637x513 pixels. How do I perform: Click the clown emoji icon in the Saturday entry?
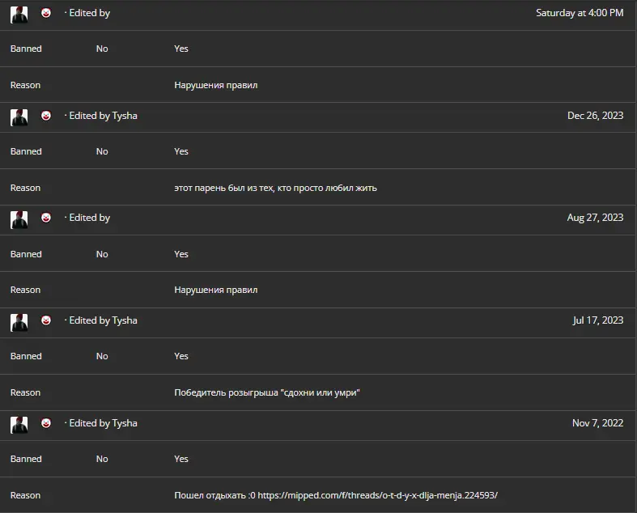pyautogui.click(x=46, y=13)
